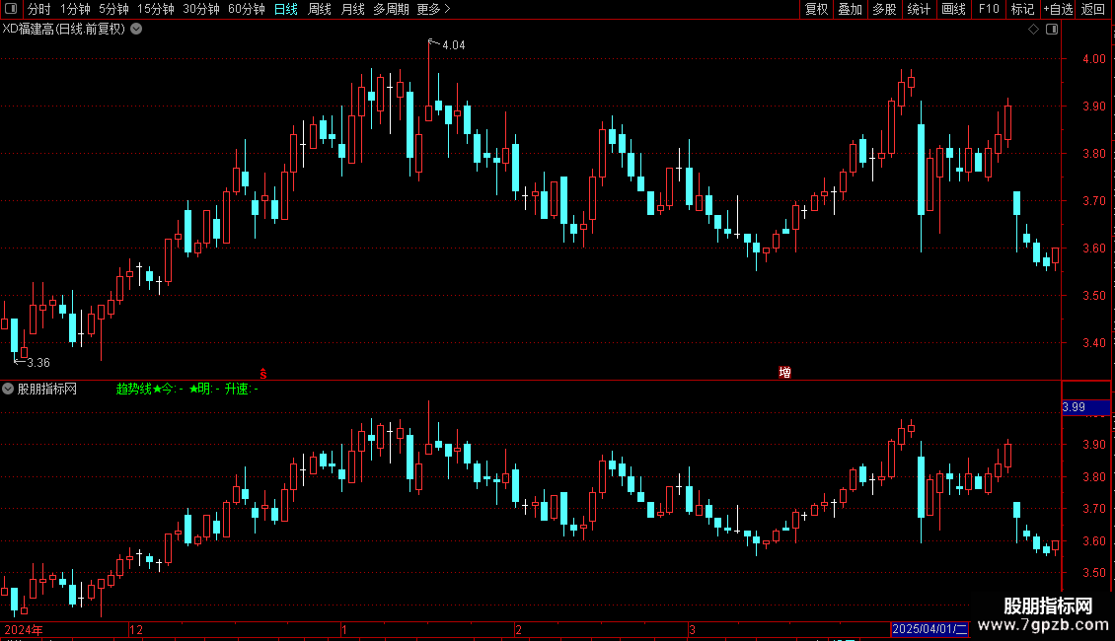Click the 4.04 high price label
Screen dimensions: 1115x641
pyautogui.click(x=454, y=45)
